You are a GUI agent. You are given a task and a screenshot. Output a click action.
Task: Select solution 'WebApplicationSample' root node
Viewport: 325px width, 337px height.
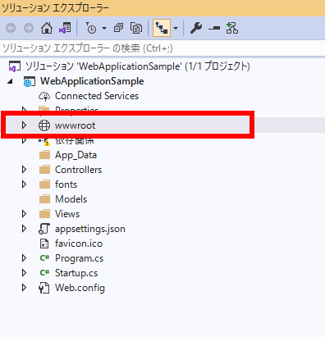[x=138, y=66]
